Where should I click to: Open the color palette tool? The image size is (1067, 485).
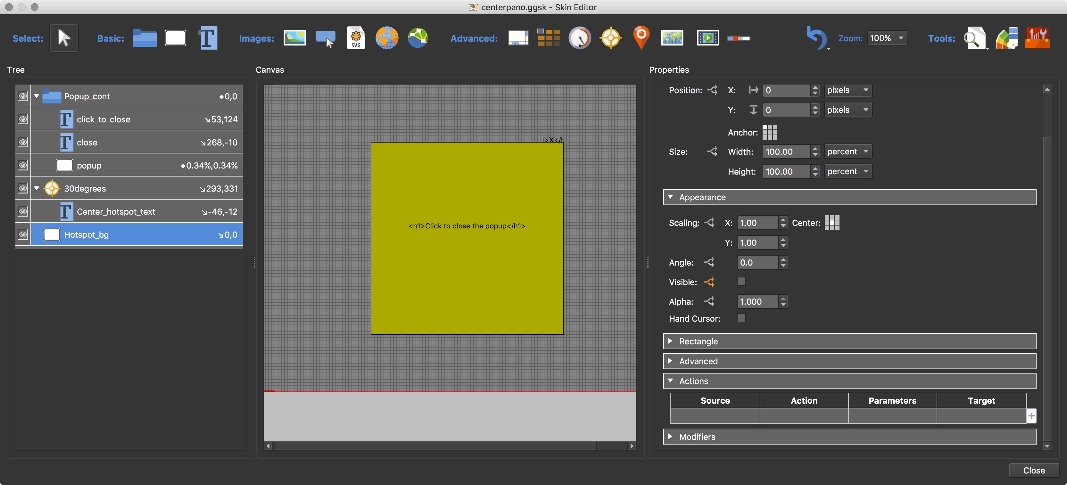coord(1006,38)
